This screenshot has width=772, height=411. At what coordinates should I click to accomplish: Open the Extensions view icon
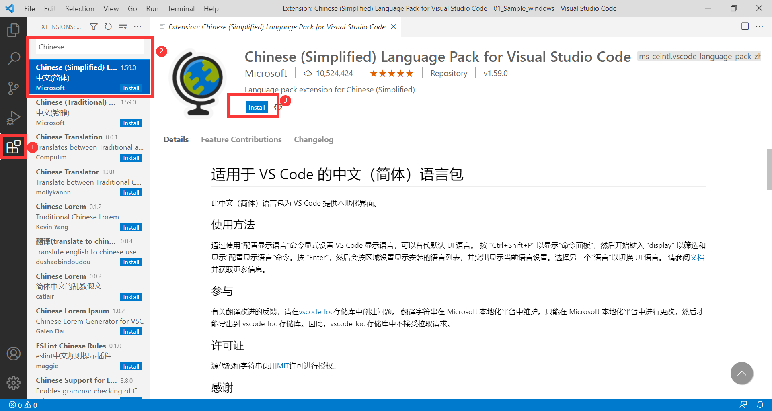[13, 147]
